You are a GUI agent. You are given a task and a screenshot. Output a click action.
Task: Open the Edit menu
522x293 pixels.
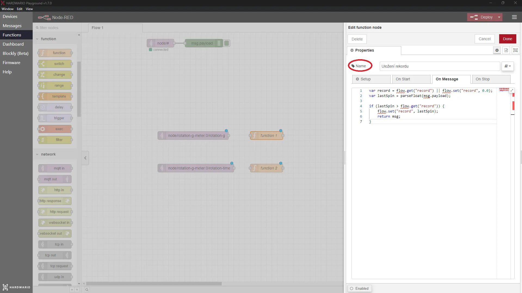[x=20, y=9]
